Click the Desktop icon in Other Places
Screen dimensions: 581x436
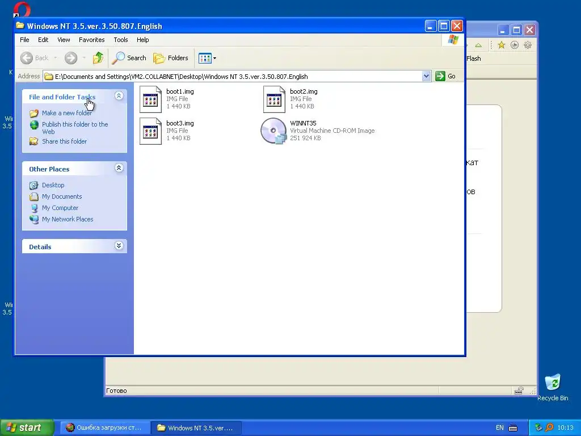tap(34, 185)
